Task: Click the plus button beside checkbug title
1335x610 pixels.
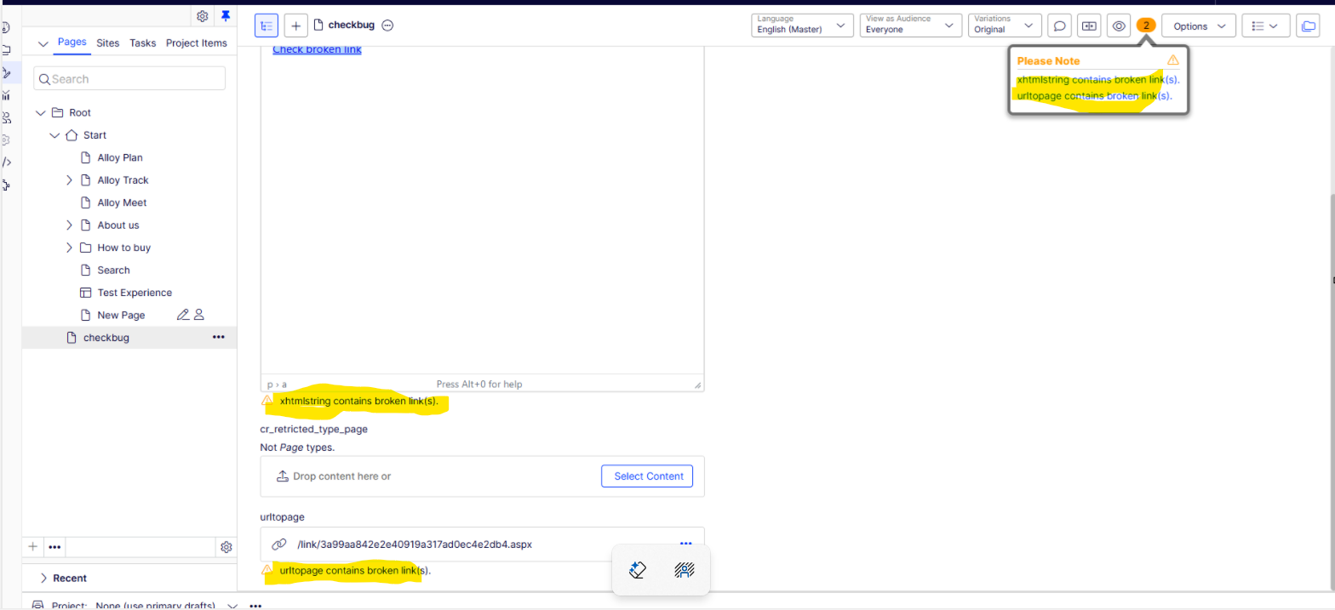Action: click(x=295, y=26)
